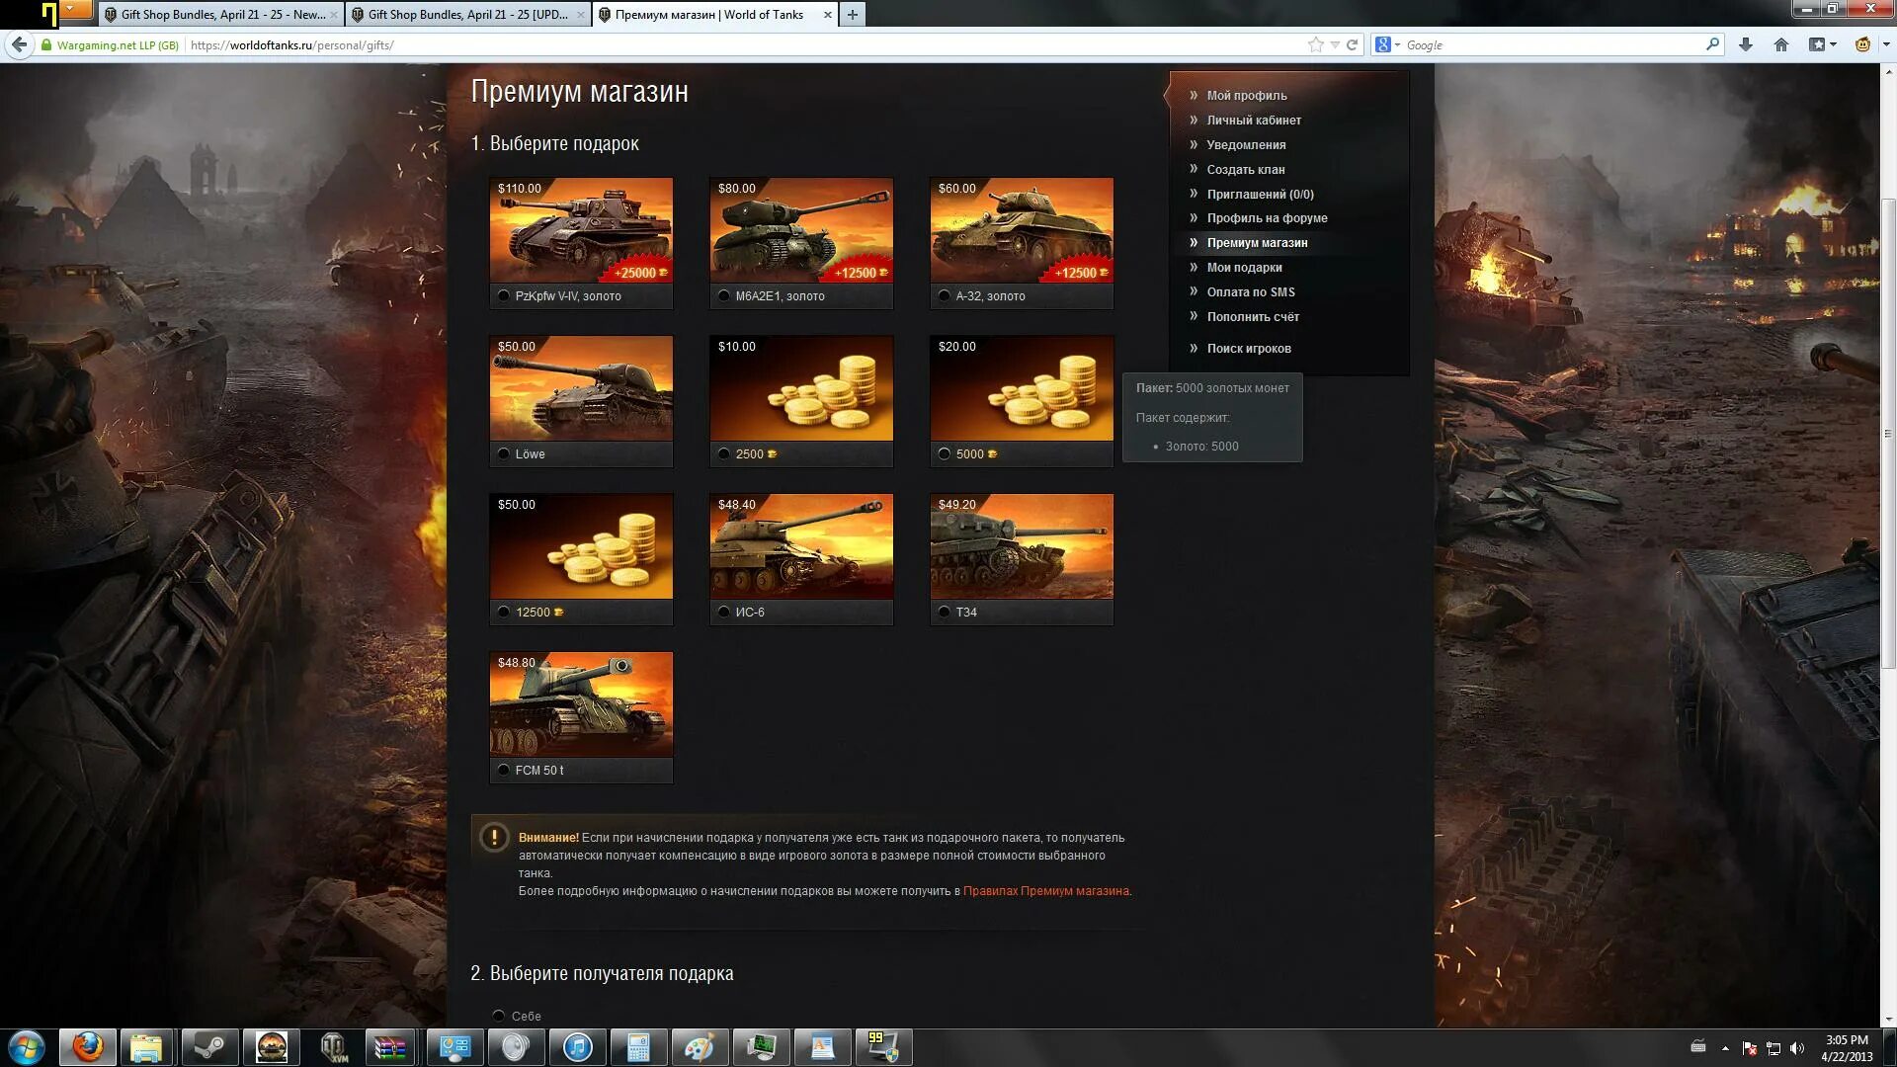Select the ИС-6 tank radio button
This screenshot has width=1897, height=1067.
[724, 613]
